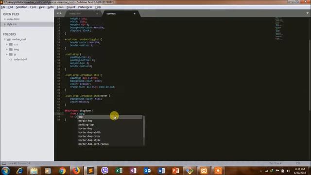The image size is (311, 175).
Task: Choose 'border-top-style' autocomplete suggestion
Action: tap(110, 140)
